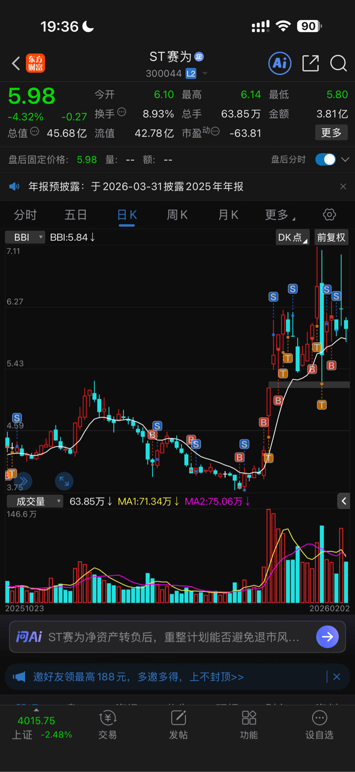Go back using the top-left arrow
This screenshot has width=355, height=772.
(16, 63)
